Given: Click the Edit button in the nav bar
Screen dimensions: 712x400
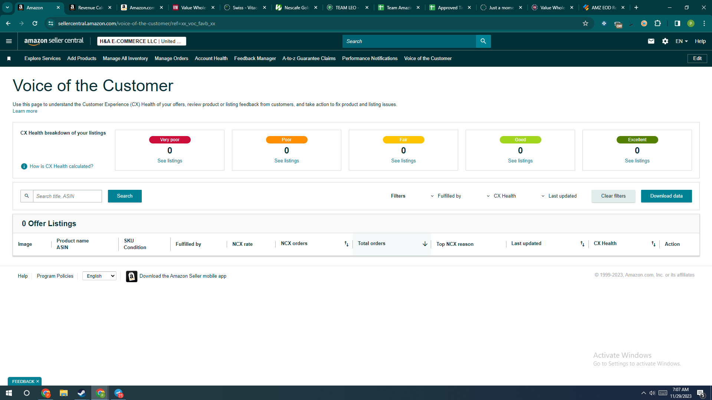Looking at the screenshot, I should point(697,59).
